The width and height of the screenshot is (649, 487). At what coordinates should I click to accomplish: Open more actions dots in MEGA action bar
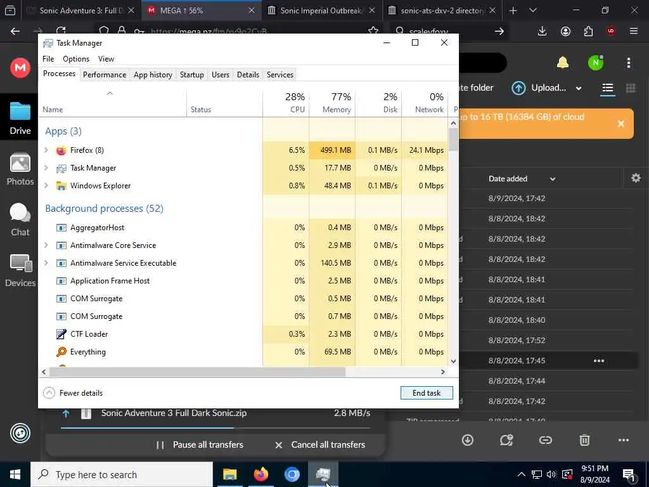tap(624, 440)
